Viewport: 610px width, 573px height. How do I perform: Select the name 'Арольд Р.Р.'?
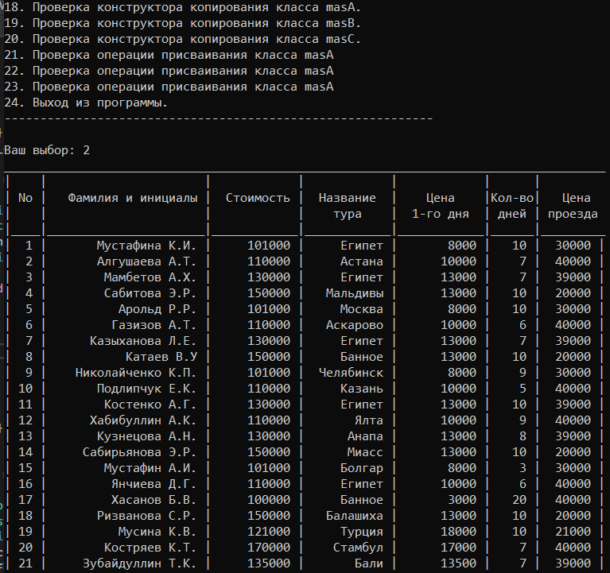pos(157,309)
